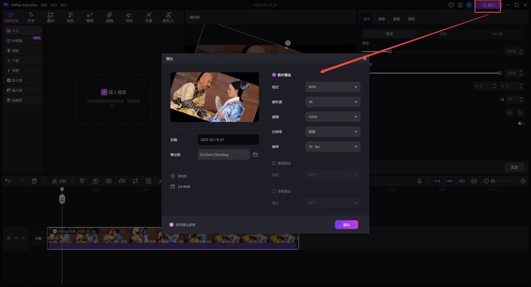Open the 特效 (Effects) tool tab
Screen dimensions: 531x287
(x=129, y=17)
